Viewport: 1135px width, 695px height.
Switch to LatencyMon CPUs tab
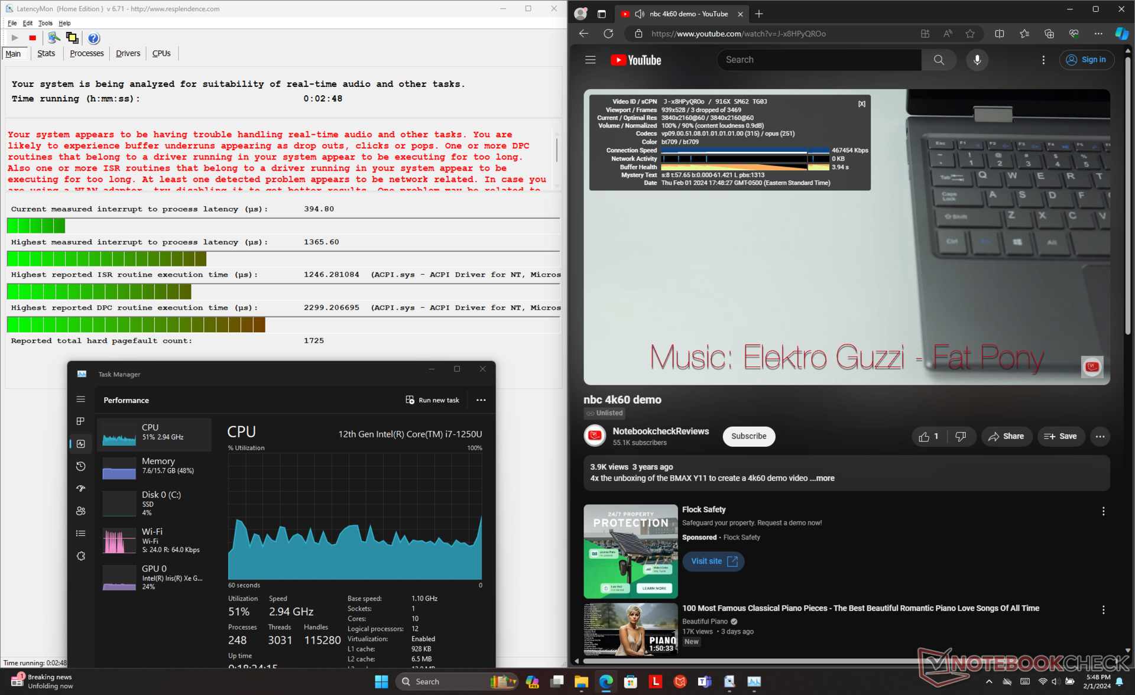[x=161, y=53]
